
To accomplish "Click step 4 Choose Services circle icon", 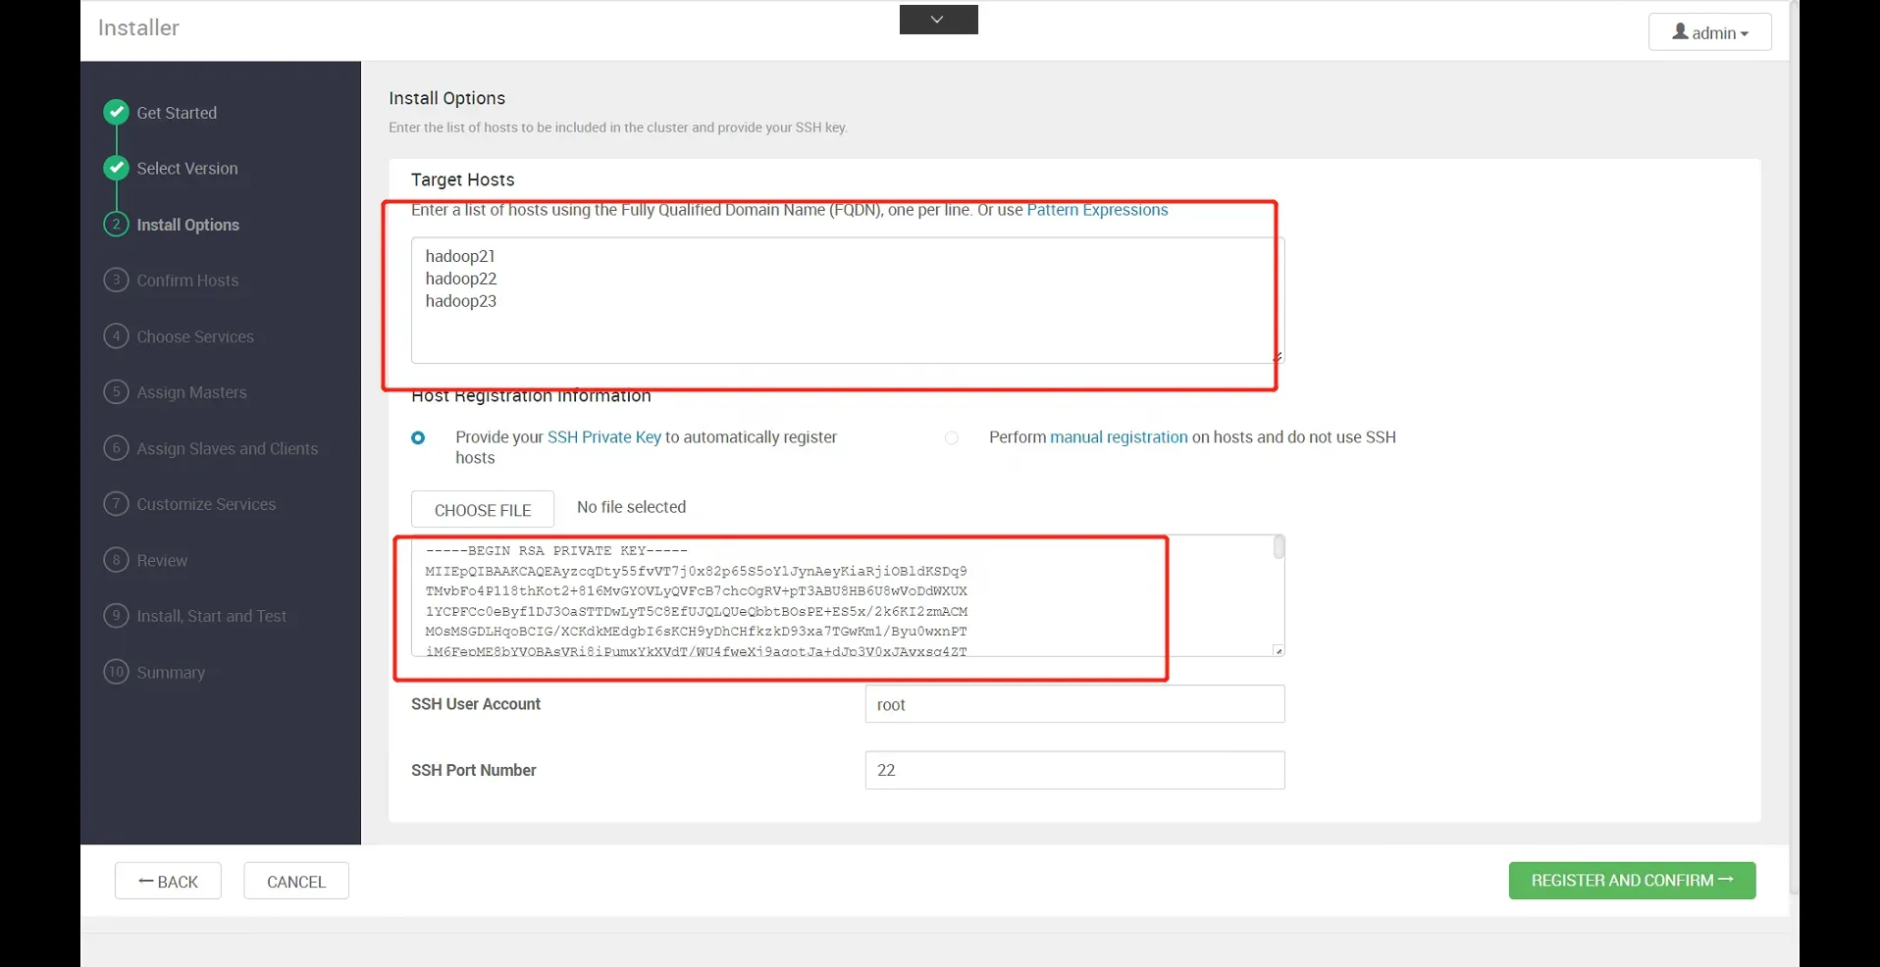I will click(x=116, y=335).
